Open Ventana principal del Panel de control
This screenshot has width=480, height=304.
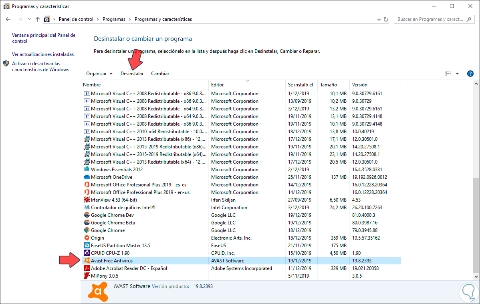44,38
